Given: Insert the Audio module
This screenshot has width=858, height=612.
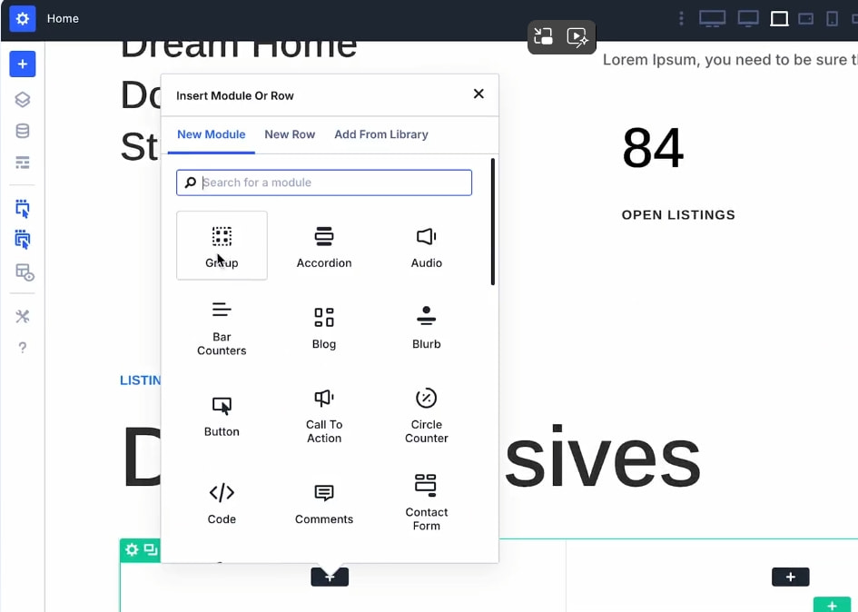Looking at the screenshot, I should pyautogui.click(x=426, y=245).
